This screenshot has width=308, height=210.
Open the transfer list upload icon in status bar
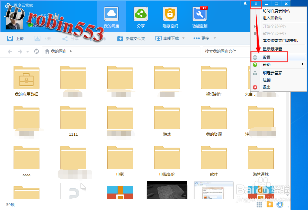point(270,205)
